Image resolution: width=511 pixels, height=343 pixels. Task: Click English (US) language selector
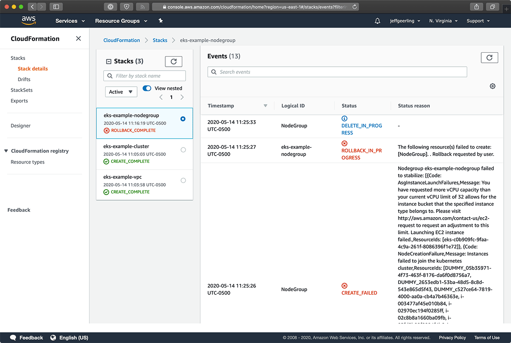tap(74, 338)
